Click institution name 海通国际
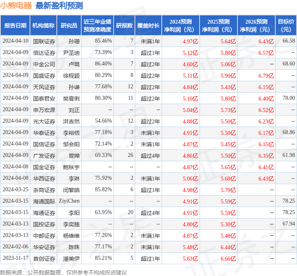297x276 pixels. point(44,201)
